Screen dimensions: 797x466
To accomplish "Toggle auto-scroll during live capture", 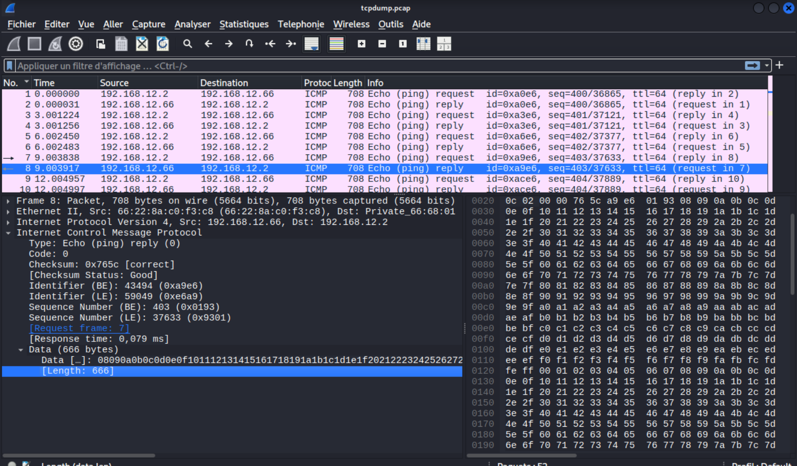I will tap(311, 44).
